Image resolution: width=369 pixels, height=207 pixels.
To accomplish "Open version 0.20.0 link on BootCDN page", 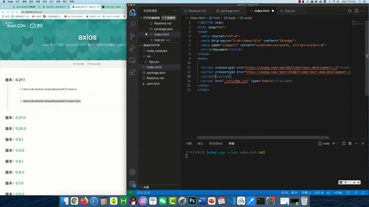I will pos(21,129).
